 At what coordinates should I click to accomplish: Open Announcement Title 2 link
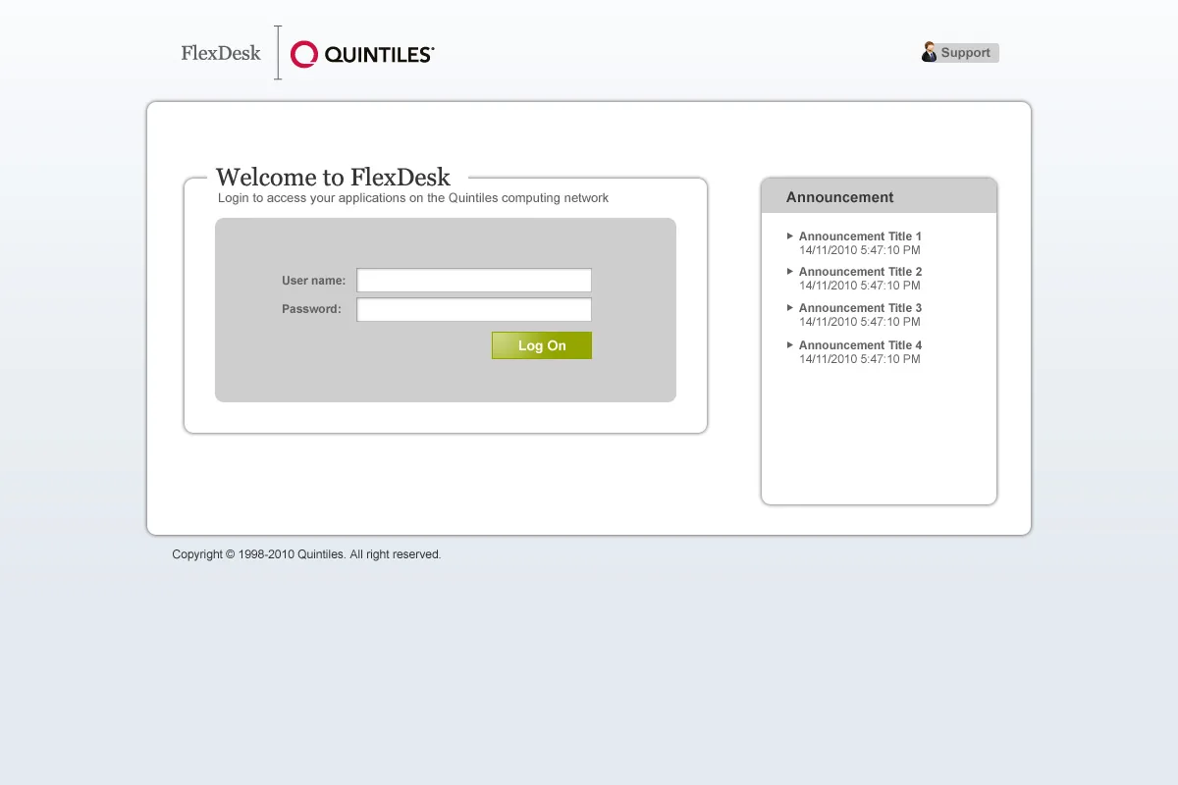click(x=860, y=272)
